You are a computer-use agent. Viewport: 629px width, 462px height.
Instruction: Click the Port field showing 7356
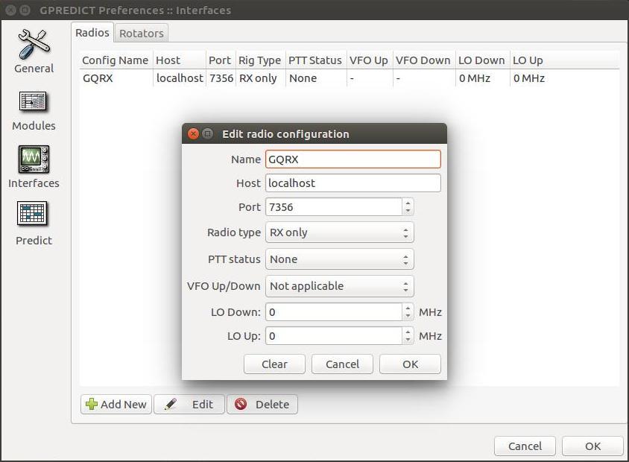(334, 207)
